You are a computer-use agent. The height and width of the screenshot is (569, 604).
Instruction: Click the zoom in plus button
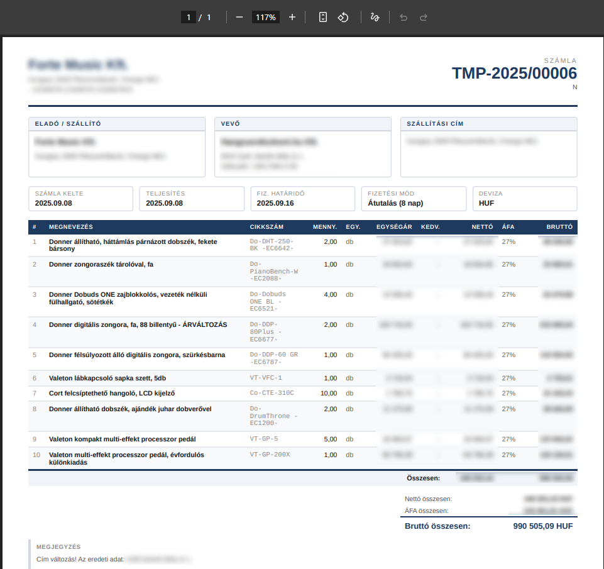(292, 18)
